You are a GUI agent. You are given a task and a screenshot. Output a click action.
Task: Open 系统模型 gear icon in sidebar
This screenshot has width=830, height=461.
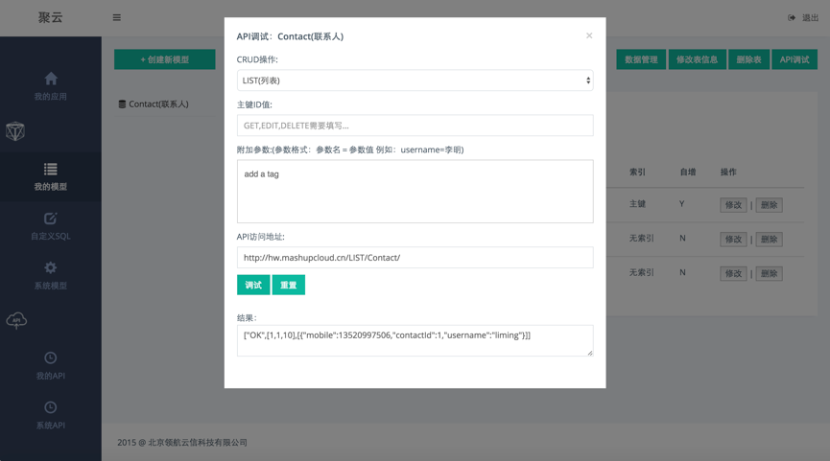coord(51,267)
